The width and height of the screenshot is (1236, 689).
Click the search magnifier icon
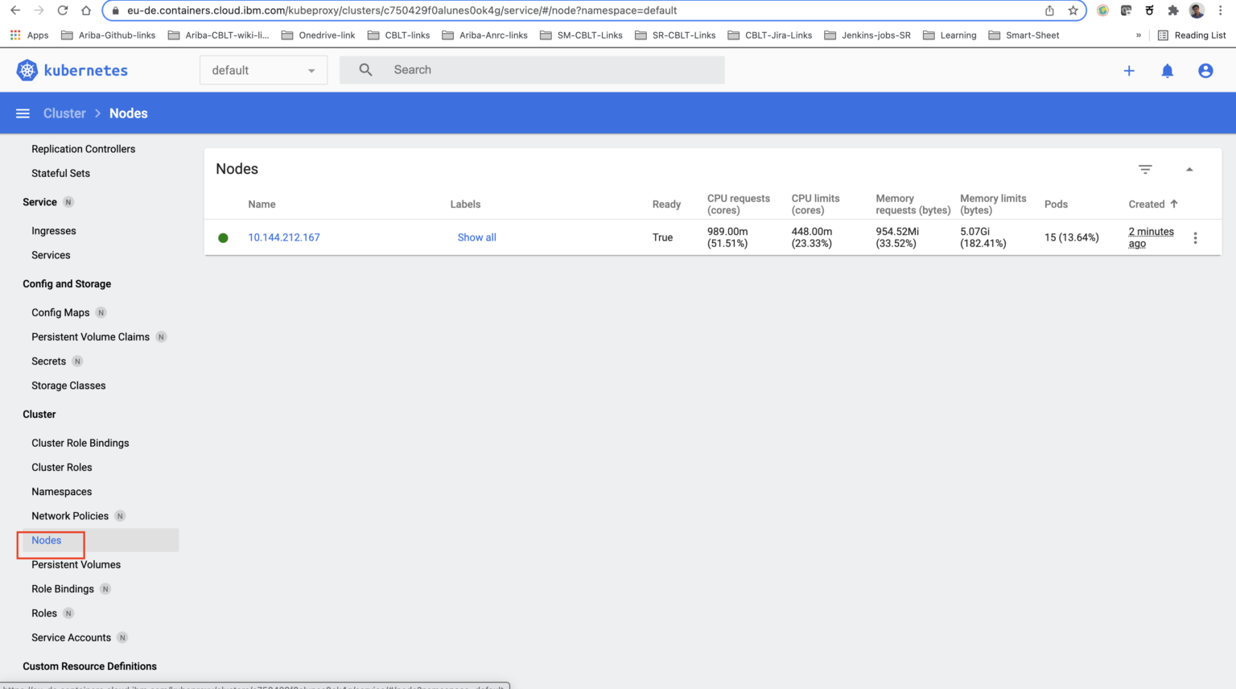pos(365,69)
